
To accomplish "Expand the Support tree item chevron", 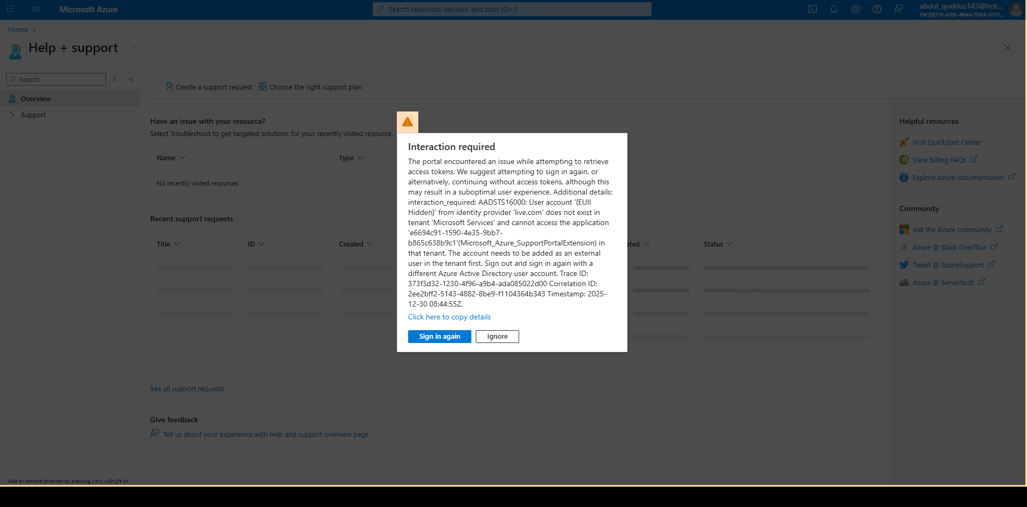I will point(12,115).
